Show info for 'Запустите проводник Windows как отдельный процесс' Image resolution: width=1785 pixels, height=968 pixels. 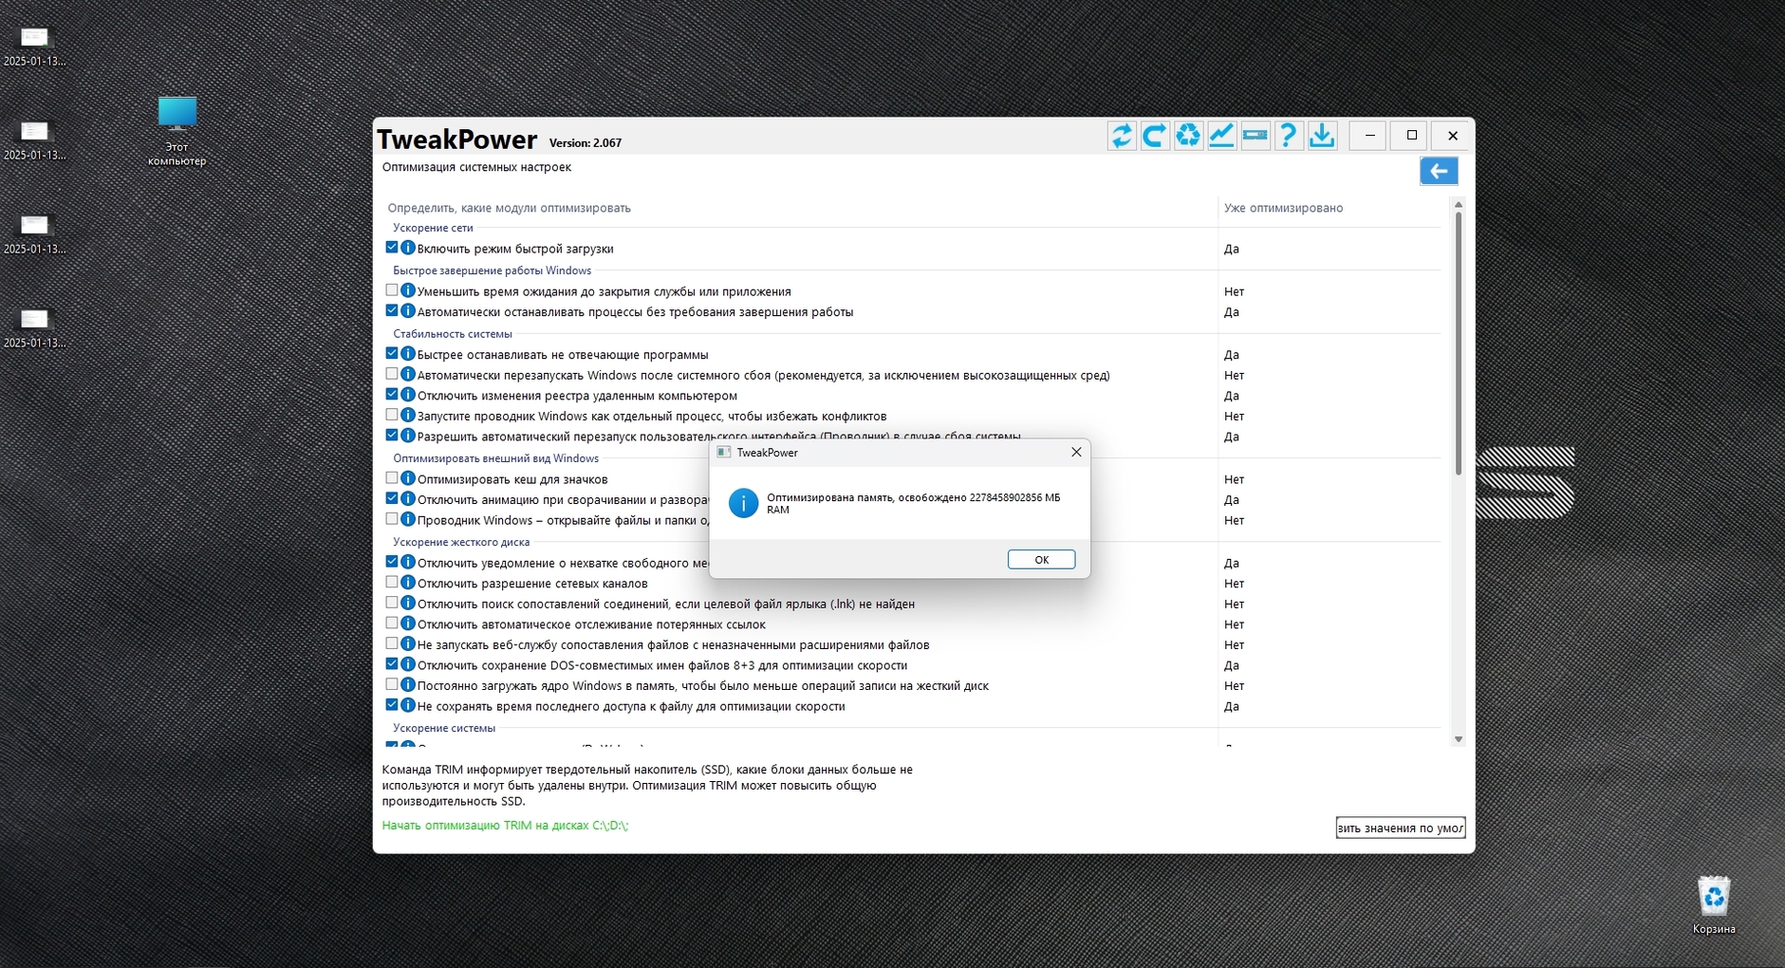click(408, 416)
